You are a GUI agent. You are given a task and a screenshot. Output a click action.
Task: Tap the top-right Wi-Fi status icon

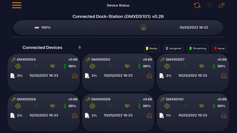click(210, 5)
